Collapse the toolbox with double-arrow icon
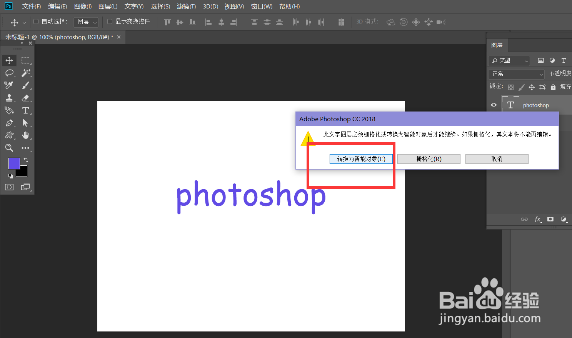Viewport: 572px width, 338px height. [22, 43]
